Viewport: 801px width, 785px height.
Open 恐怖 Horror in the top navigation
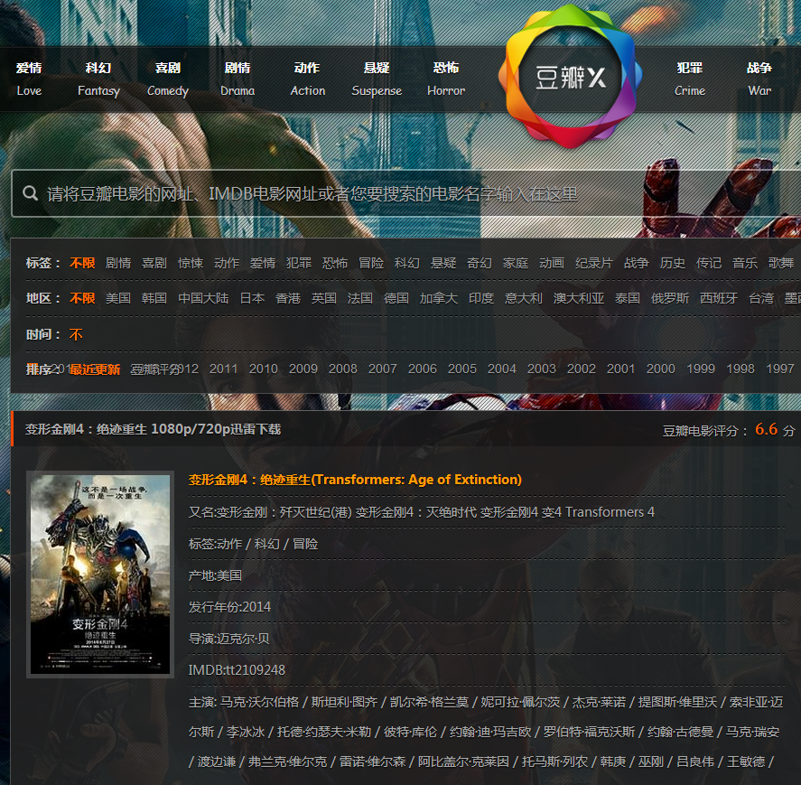446,79
